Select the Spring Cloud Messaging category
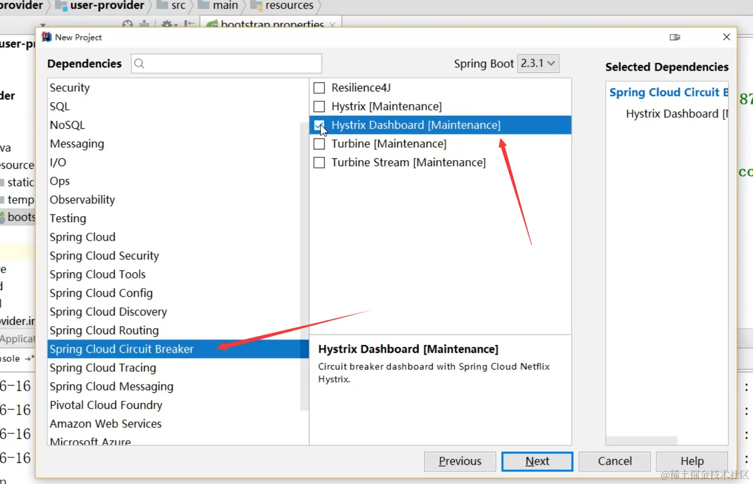Image resolution: width=753 pixels, height=484 pixels. [178, 386]
